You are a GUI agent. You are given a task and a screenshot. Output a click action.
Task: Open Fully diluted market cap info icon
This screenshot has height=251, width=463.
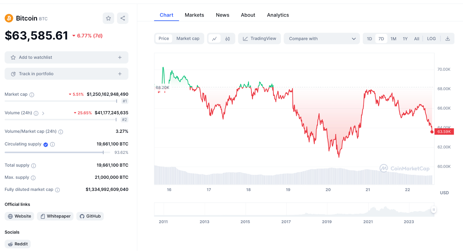click(x=58, y=190)
